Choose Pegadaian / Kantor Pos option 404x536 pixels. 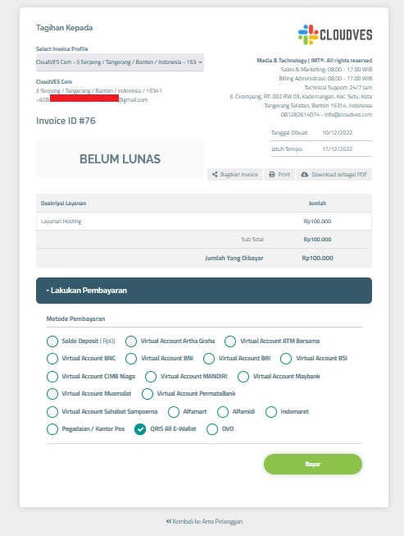(x=52, y=429)
